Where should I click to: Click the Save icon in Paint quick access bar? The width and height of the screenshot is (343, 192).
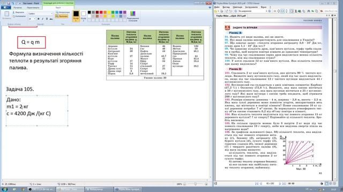click(x=9, y=3)
